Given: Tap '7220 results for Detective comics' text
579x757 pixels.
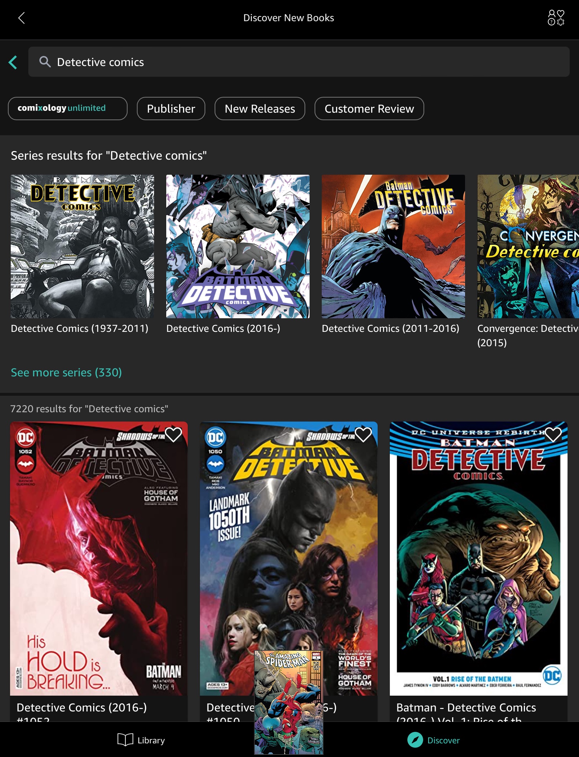Looking at the screenshot, I should tap(89, 409).
